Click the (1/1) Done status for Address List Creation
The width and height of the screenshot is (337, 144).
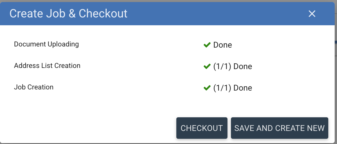(x=232, y=66)
